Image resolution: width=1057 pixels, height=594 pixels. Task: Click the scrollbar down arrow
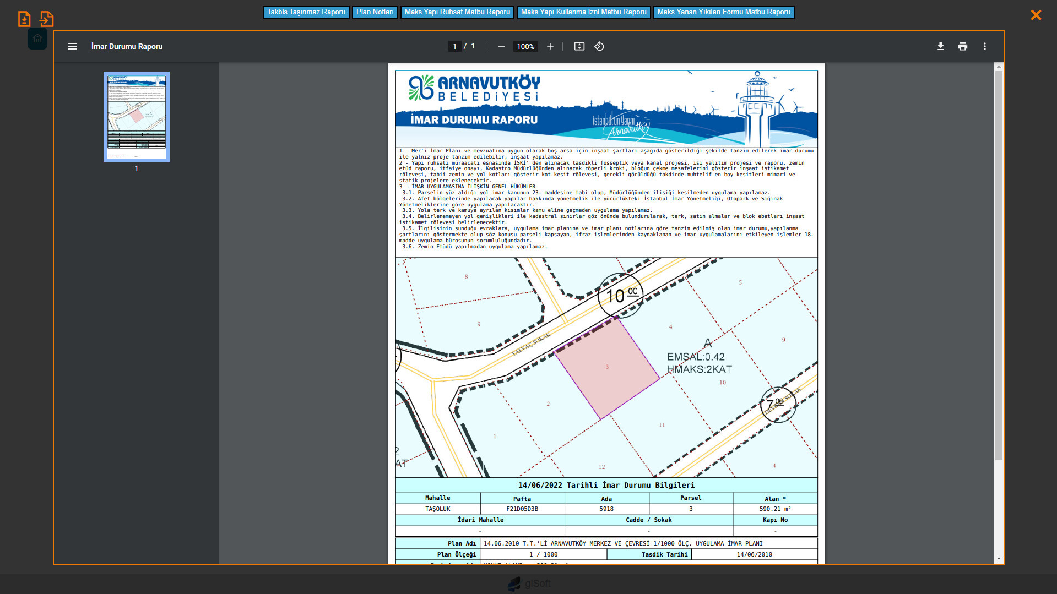click(x=998, y=559)
